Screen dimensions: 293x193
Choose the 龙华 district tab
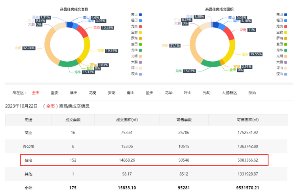click(169, 93)
